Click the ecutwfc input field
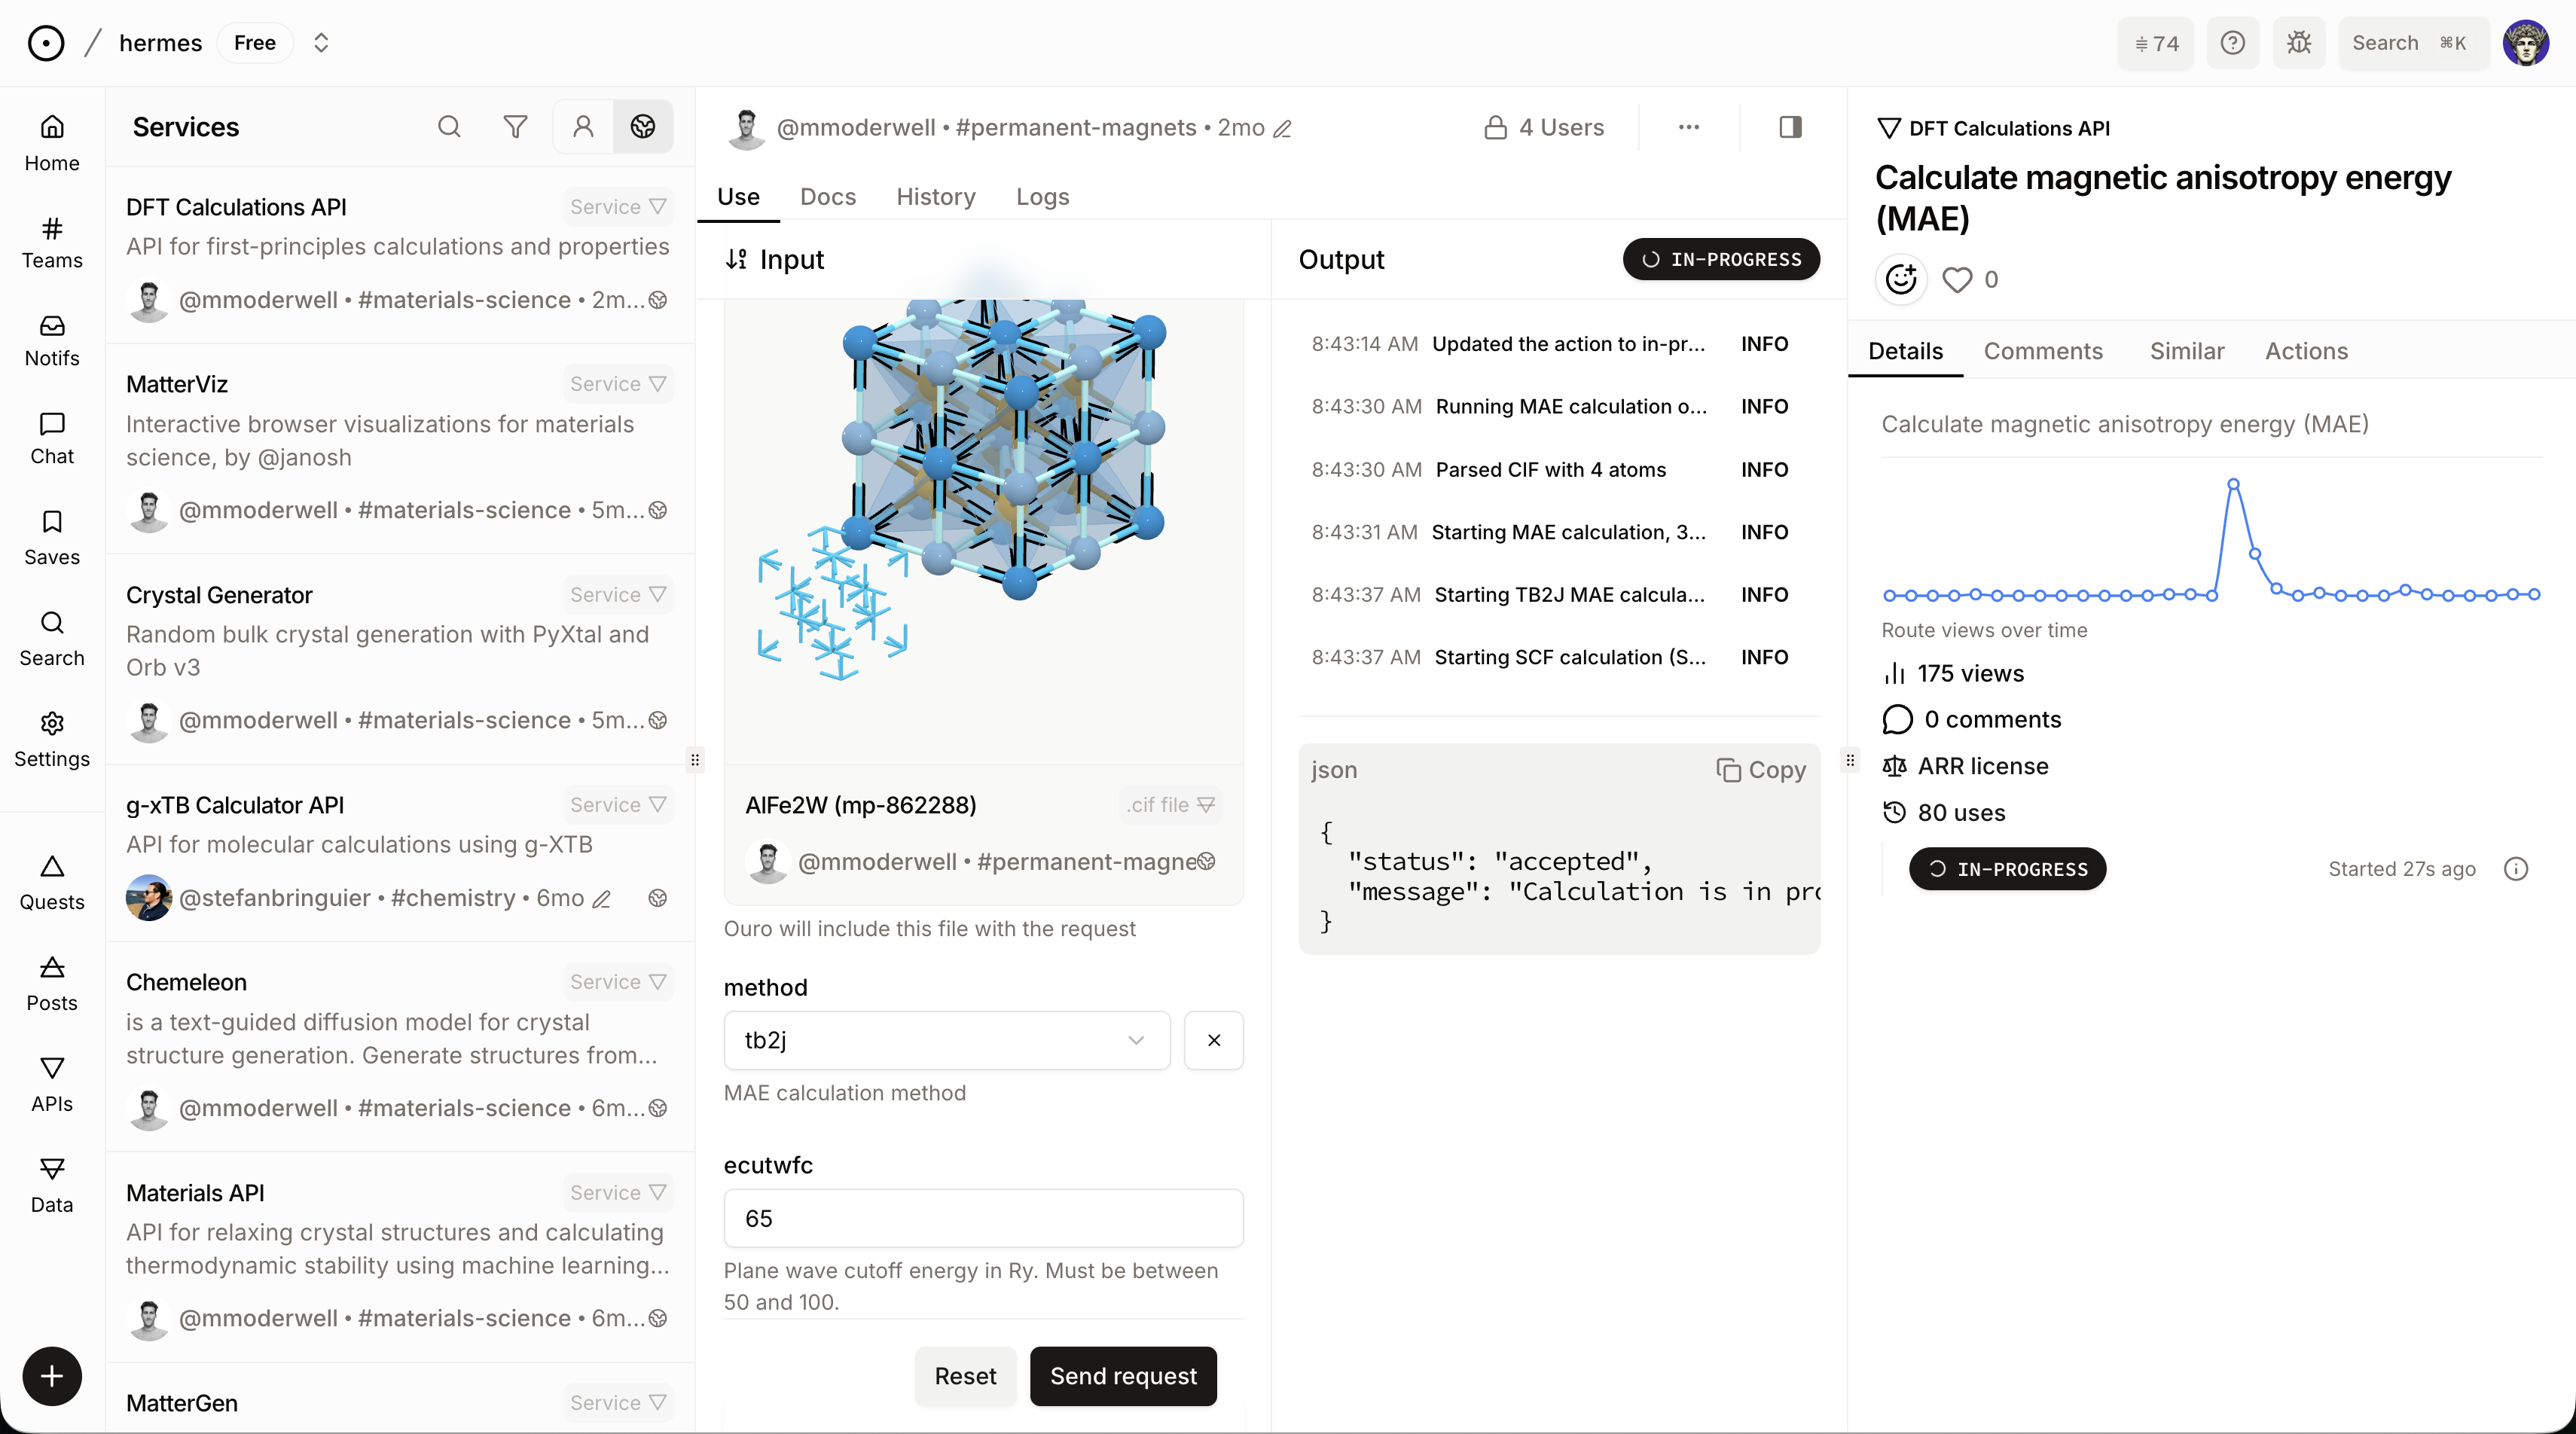 [x=983, y=1218]
